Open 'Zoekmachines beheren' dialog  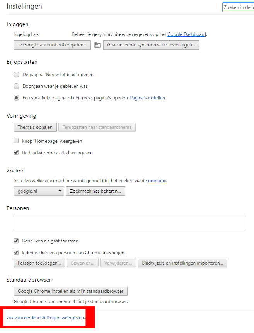pos(95,191)
